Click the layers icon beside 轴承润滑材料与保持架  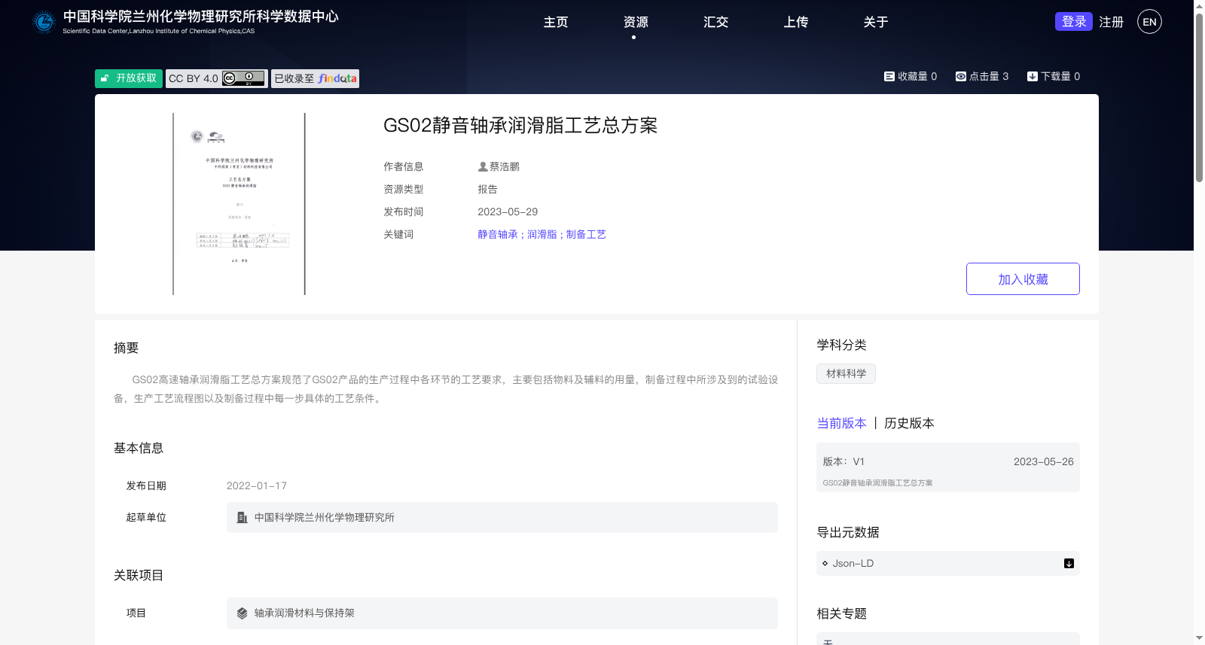(242, 613)
